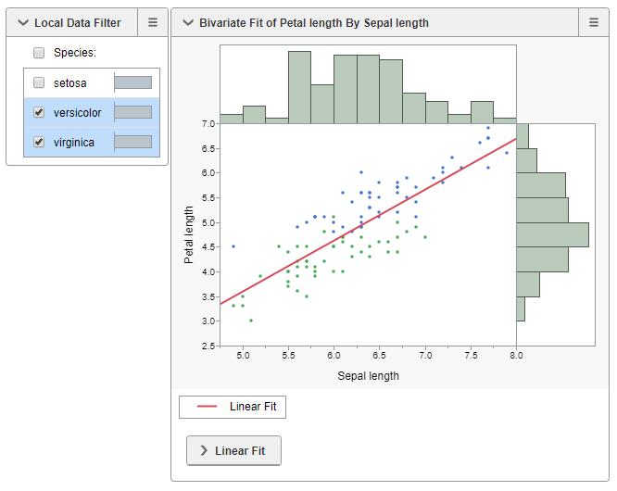Click the versicolor count bar

point(132,112)
